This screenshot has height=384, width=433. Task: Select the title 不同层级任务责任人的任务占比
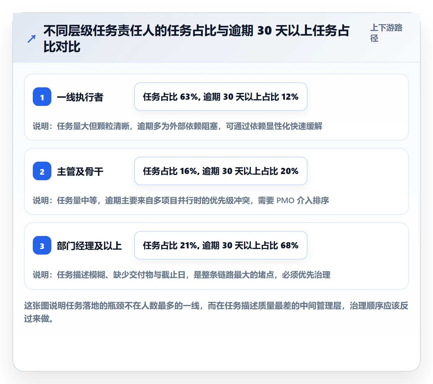coord(197,39)
